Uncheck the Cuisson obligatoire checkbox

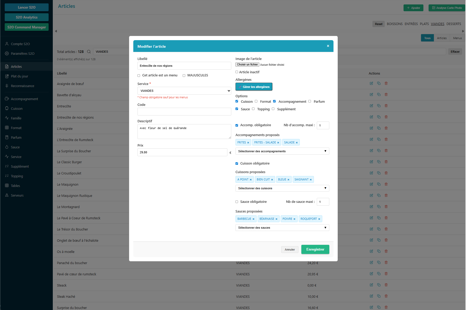pos(237,163)
